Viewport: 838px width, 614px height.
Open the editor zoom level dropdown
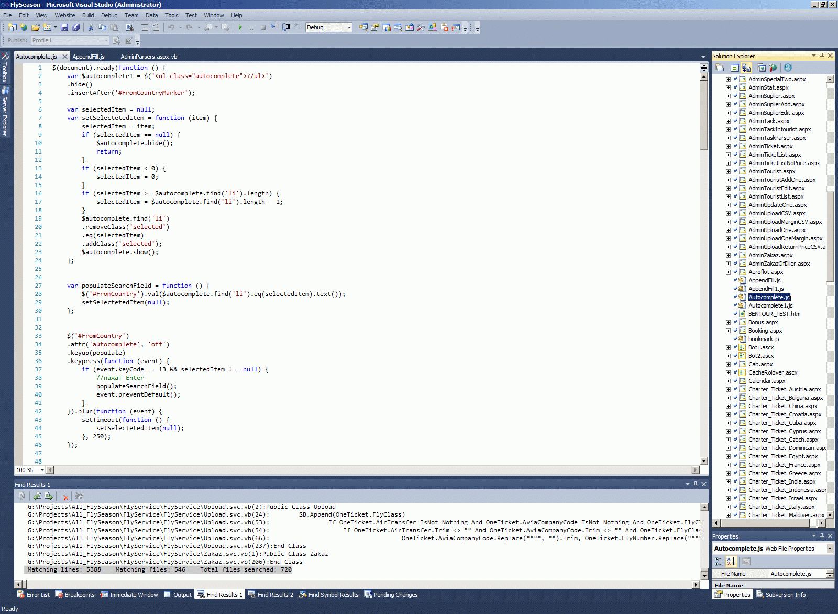(42, 470)
